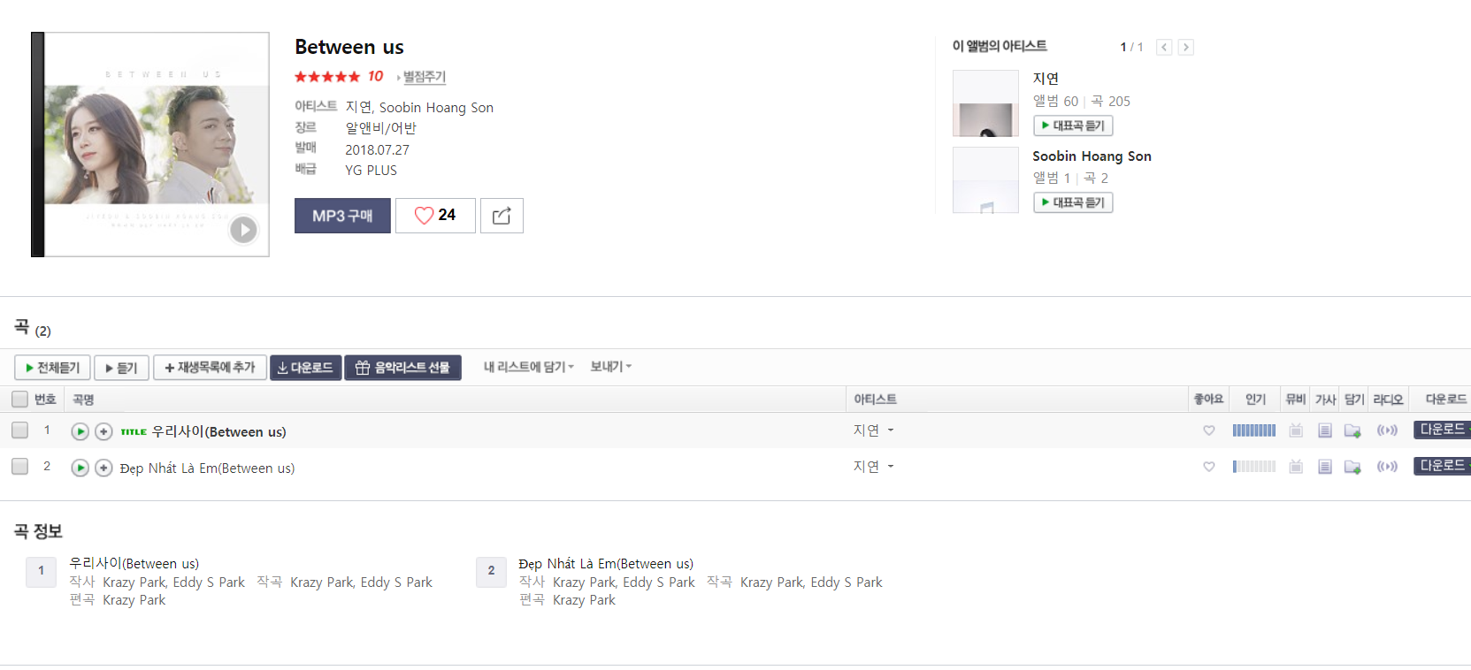Like track 1 with heart icon
Screen dimensions: 1471x670
[x=1208, y=430]
